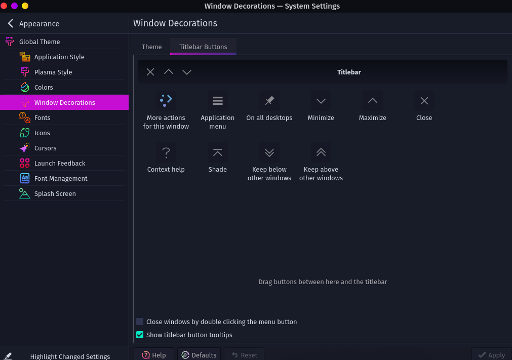Click the 'More actions for this window' icon

166,100
